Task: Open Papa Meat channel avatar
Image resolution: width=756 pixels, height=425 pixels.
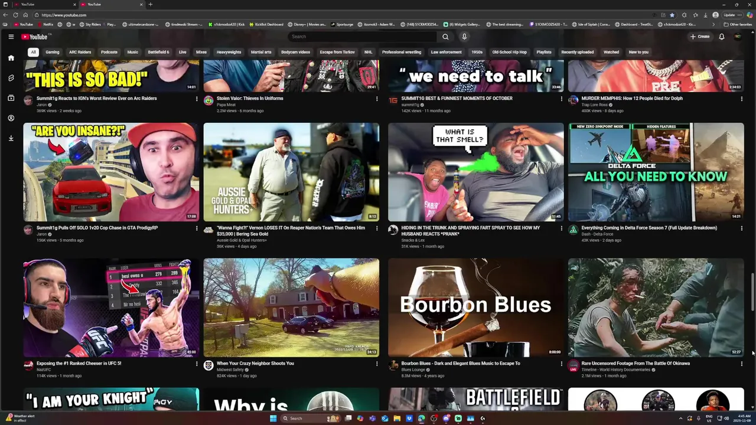Action: [208, 100]
